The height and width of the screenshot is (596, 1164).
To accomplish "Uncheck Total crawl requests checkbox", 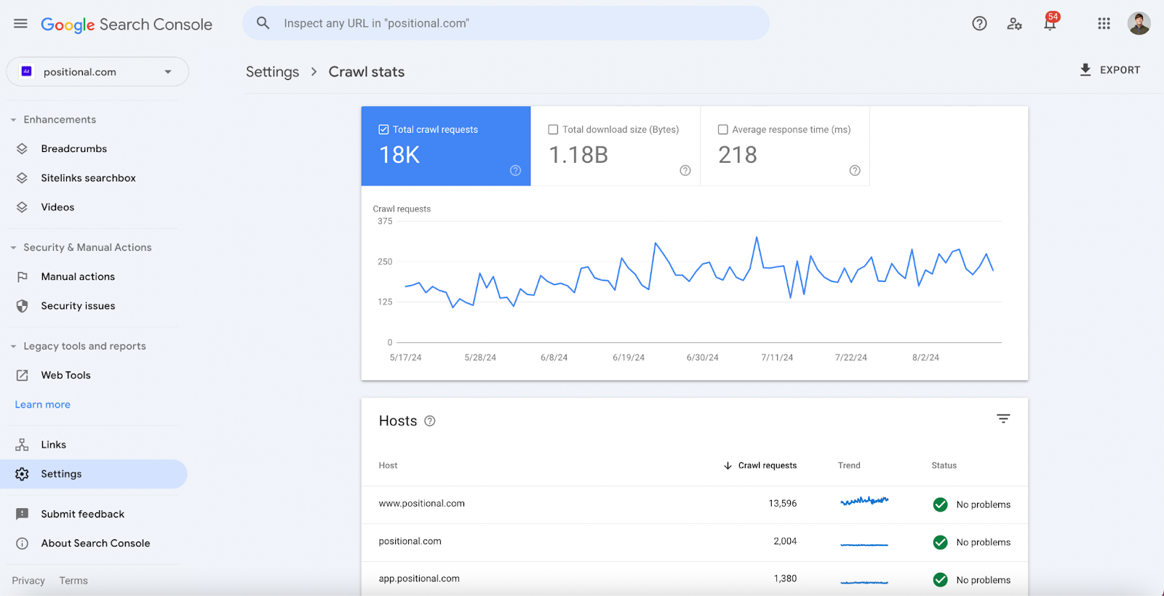I will [383, 129].
